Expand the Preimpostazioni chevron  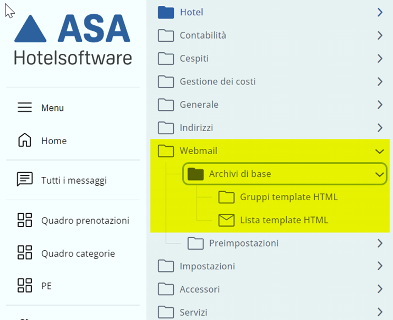[380, 243]
